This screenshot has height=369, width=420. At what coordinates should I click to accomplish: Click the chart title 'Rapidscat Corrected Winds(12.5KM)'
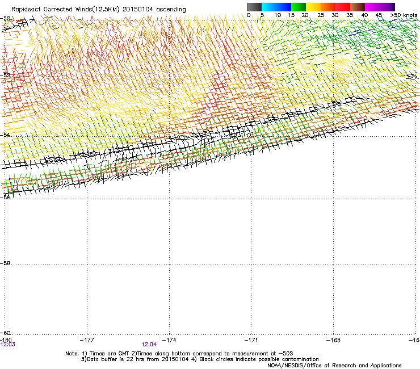tap(65, 10)
